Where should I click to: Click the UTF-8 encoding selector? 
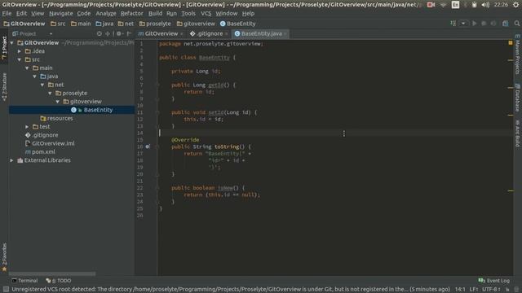click(491, 290)
